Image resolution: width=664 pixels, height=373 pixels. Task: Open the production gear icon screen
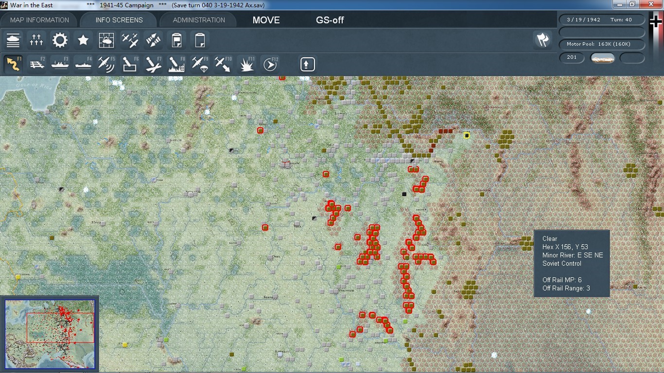pos(60,40)
